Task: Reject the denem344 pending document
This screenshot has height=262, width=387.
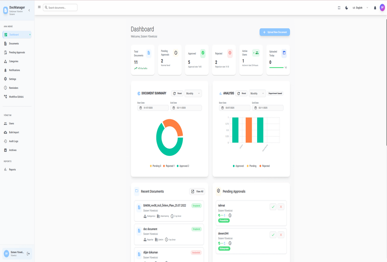Action: click(x=281, y=234)
